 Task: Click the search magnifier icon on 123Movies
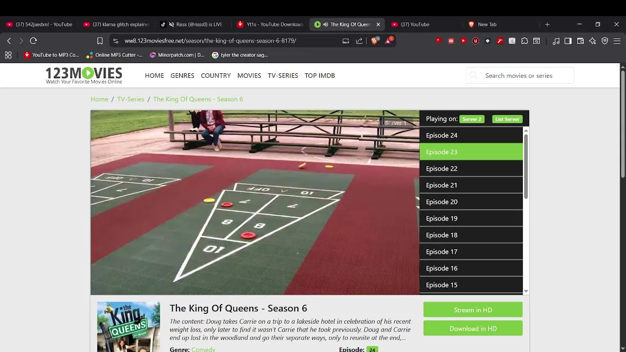(473, 75)
